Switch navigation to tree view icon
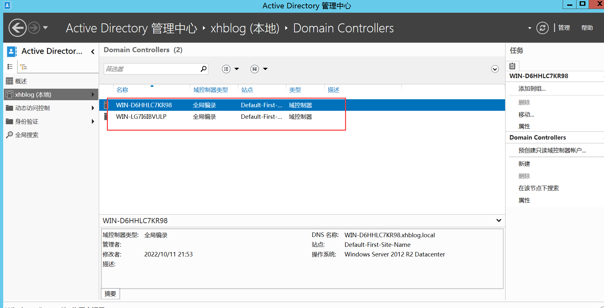The width and height of the screenshot is (604, 308). pos(23,67)
